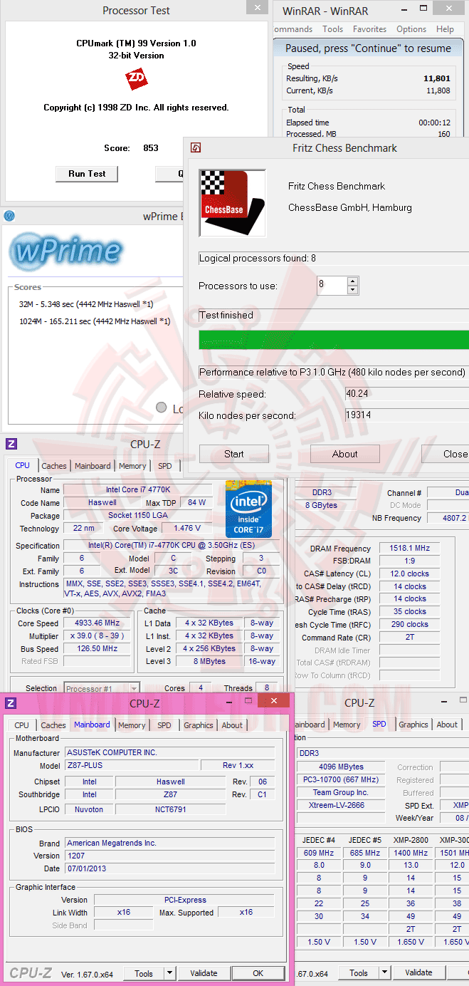
Task: Click the ZD logo in Processor Test
Action: (x=136, y=79)
